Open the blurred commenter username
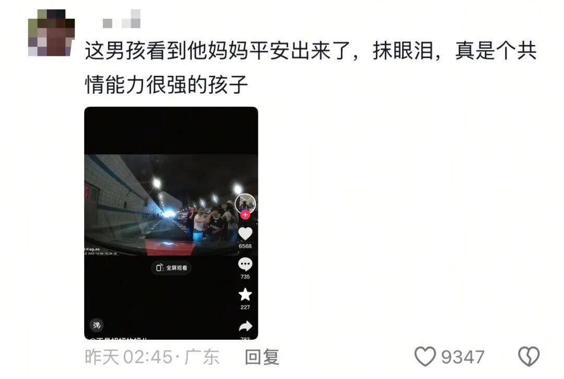The width and height of the screenshot is (564, 379). click(x=122, y=19)
